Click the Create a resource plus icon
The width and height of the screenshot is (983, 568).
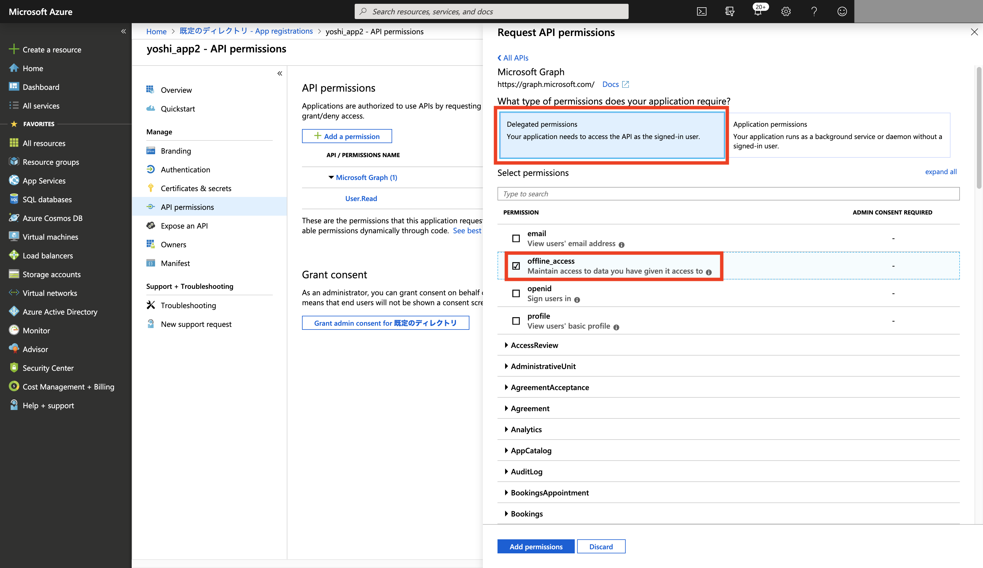[x=14, y=49]
